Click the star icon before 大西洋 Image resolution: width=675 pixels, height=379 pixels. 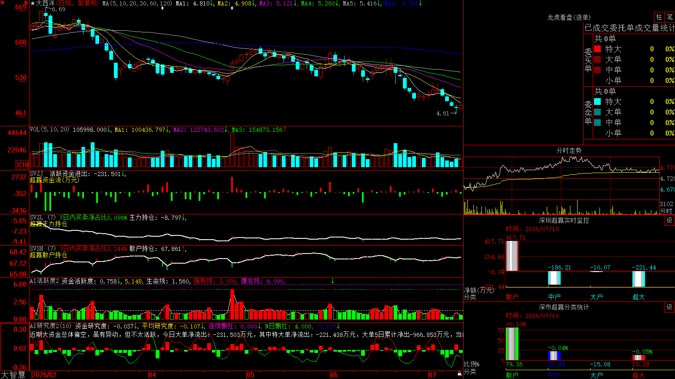pos(33,3)
